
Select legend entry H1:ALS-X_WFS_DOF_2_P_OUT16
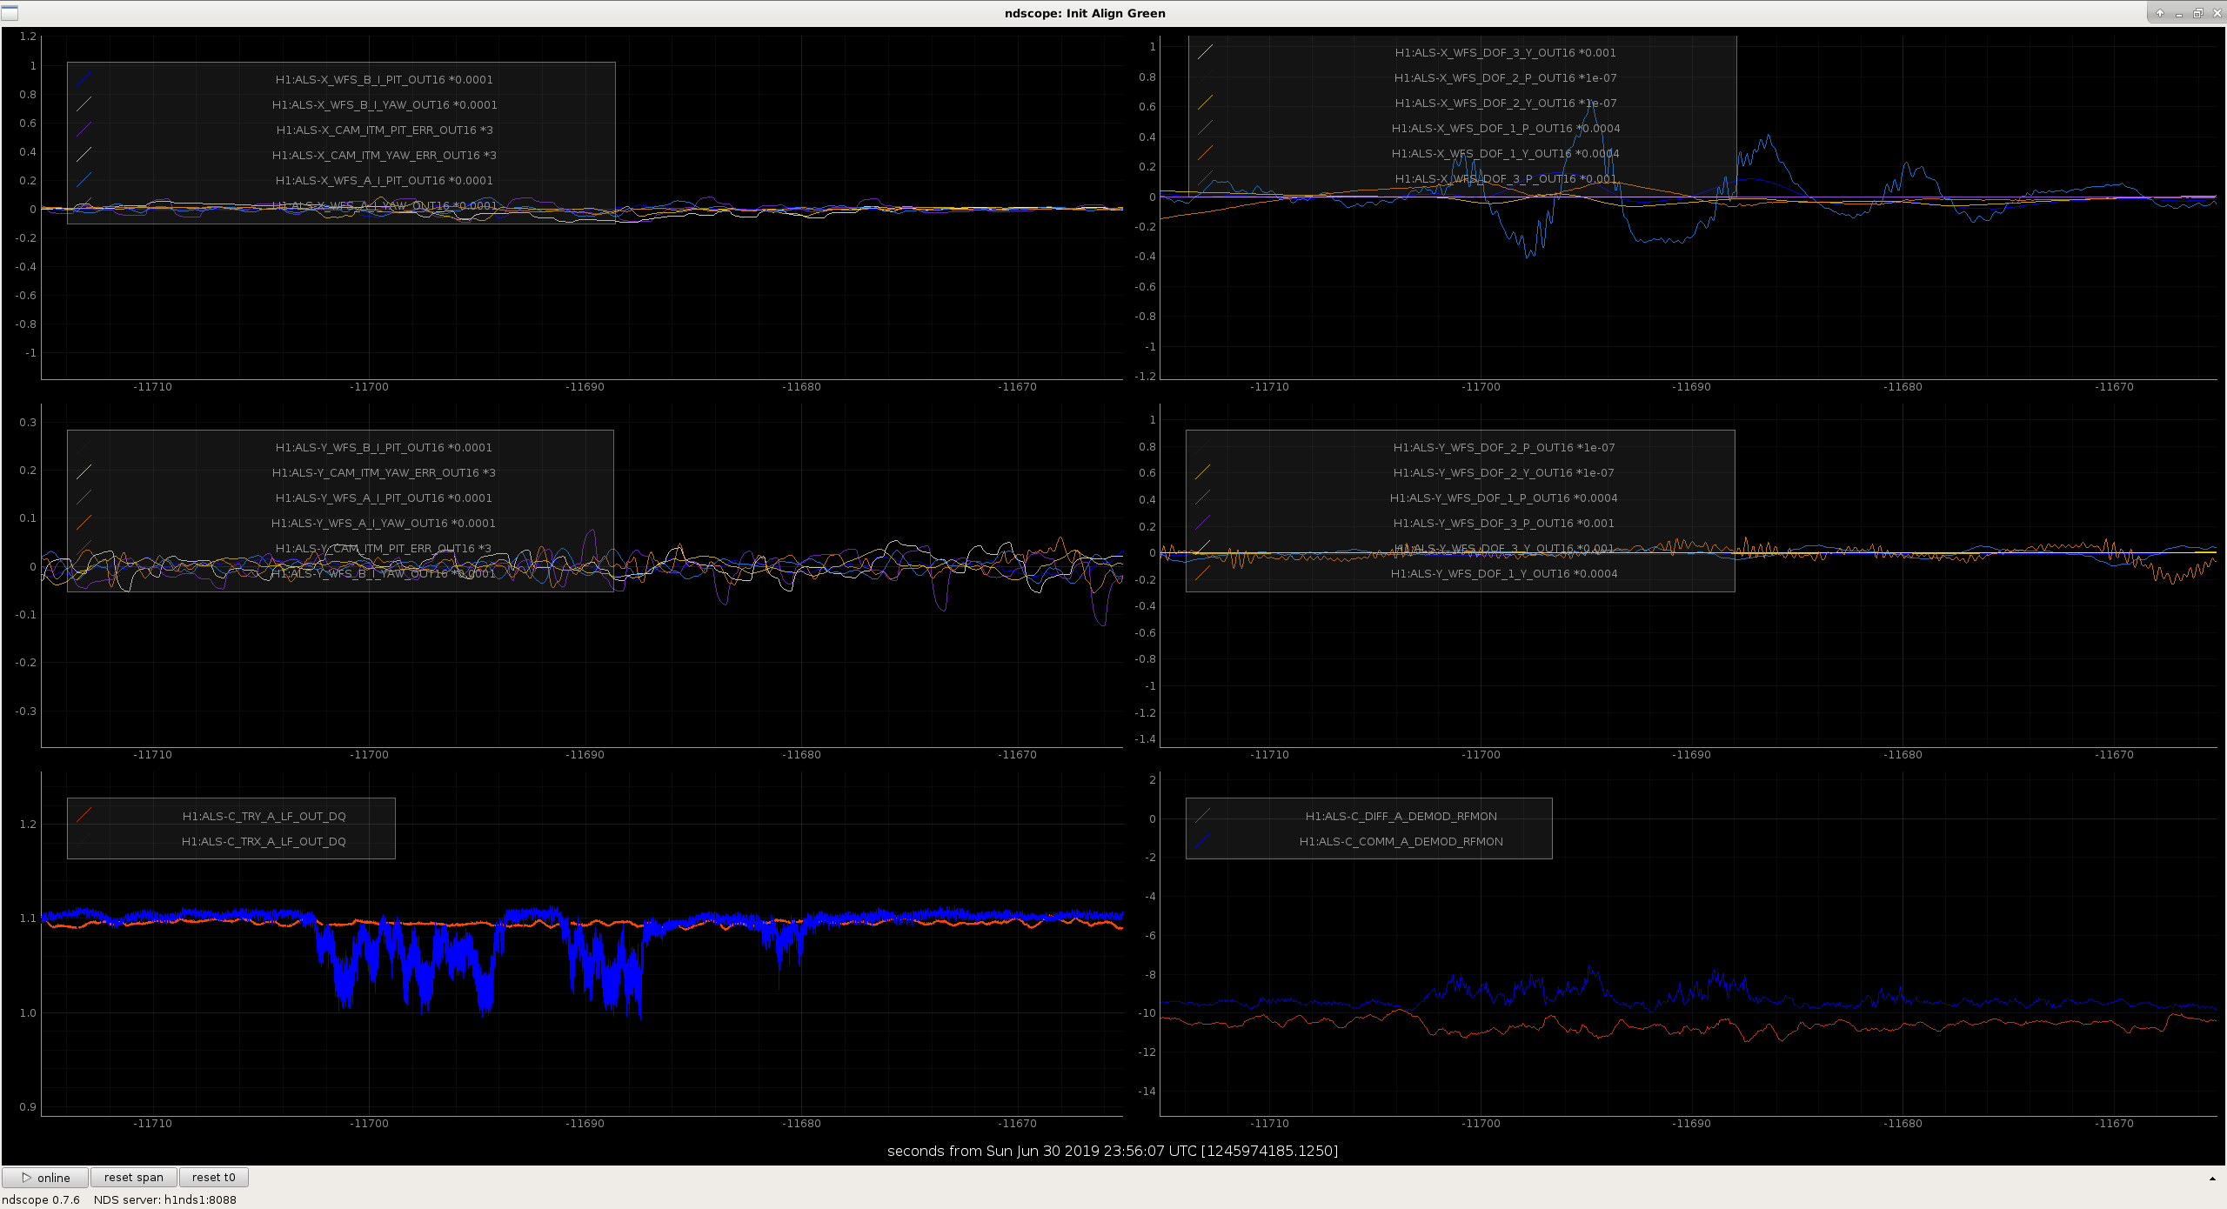[x=1505, y=78]
